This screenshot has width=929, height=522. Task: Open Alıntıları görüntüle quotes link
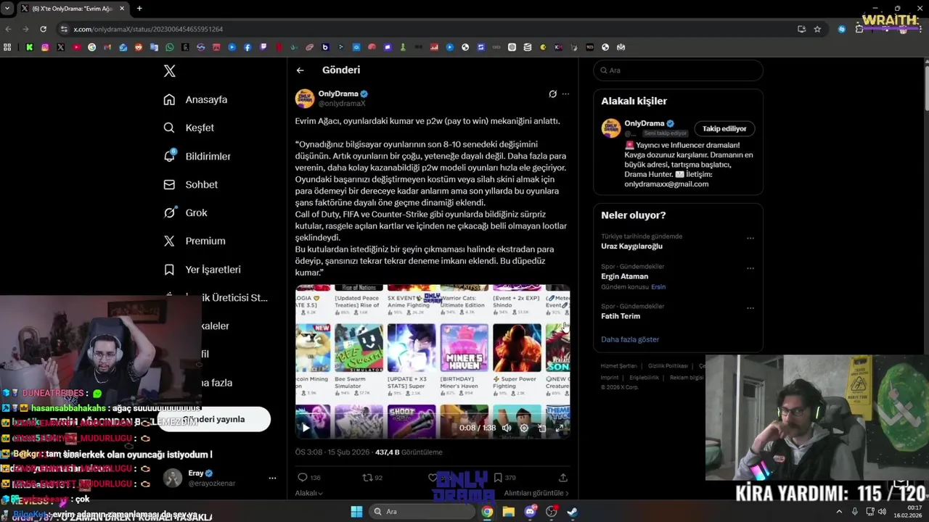(x=536, y=493)
